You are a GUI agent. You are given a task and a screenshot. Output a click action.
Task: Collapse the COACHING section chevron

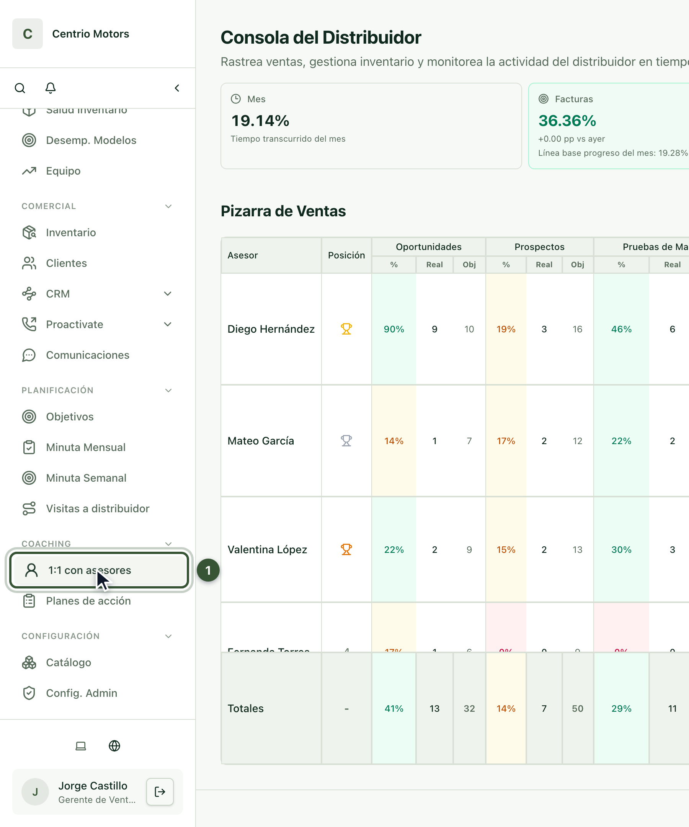[168, 544]
